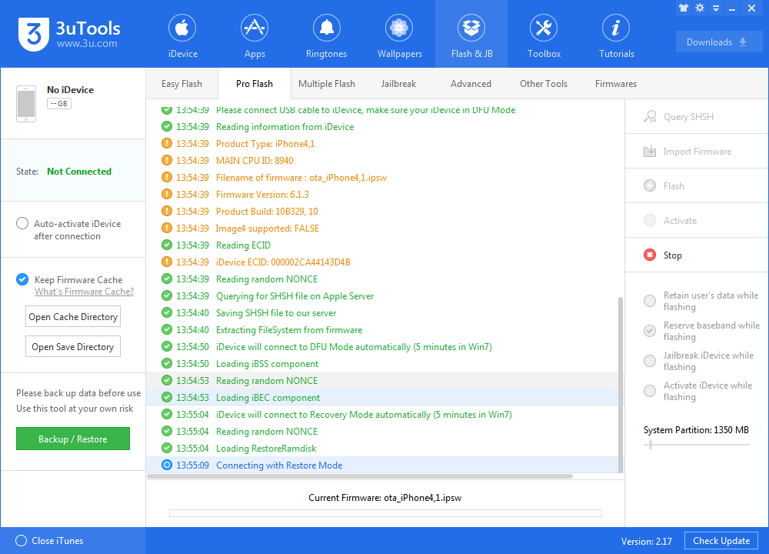Click the red Stop icon

(x=650, y=255)
